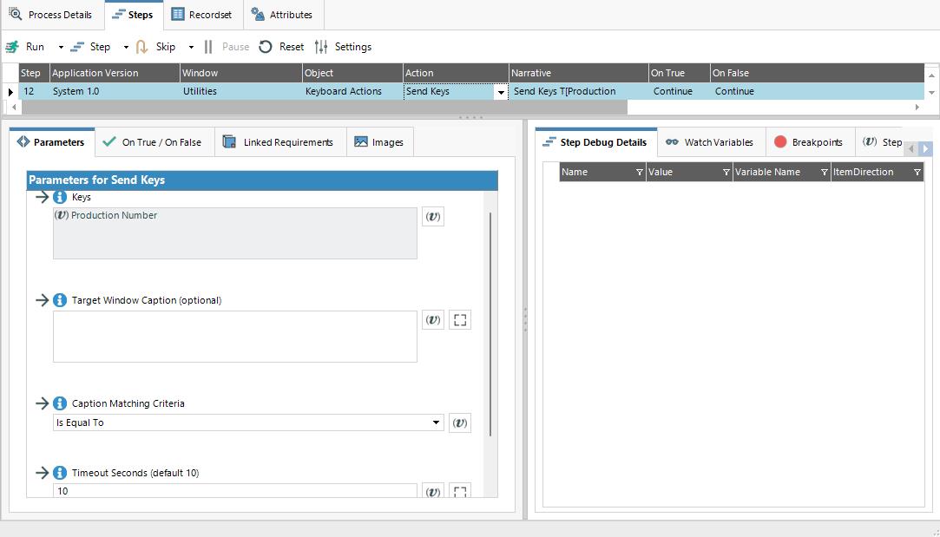The image size is (940, 537).
Task: Open the Send Keys action dropdown in the grid
Action: pyautogui.click(x=501, y=91)
